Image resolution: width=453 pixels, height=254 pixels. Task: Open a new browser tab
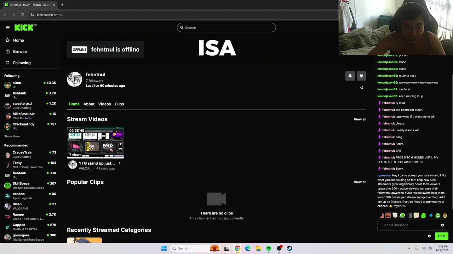(62, 5)
